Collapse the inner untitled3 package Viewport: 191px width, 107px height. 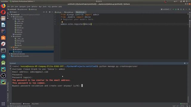(12, 36)
